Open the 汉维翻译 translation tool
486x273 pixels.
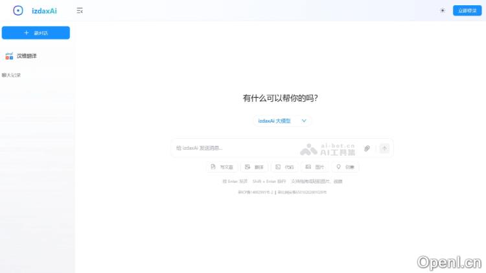pos(27,56)
